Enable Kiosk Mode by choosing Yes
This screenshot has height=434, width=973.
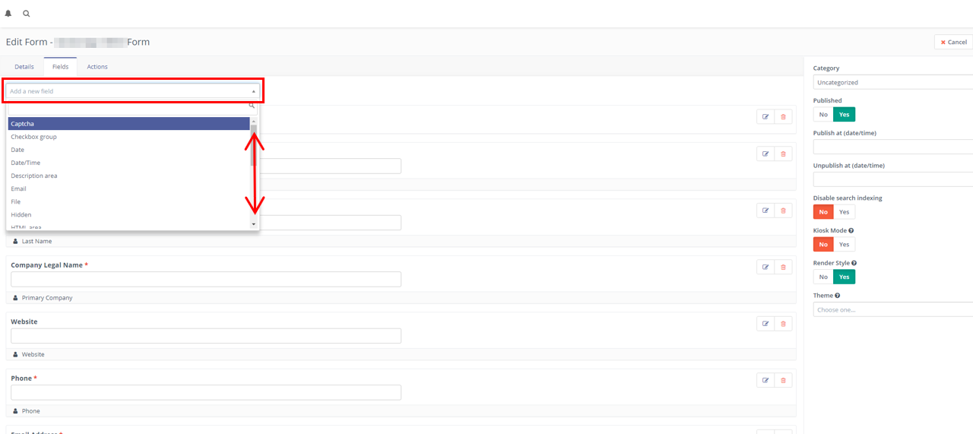click(x=844, y=244)
